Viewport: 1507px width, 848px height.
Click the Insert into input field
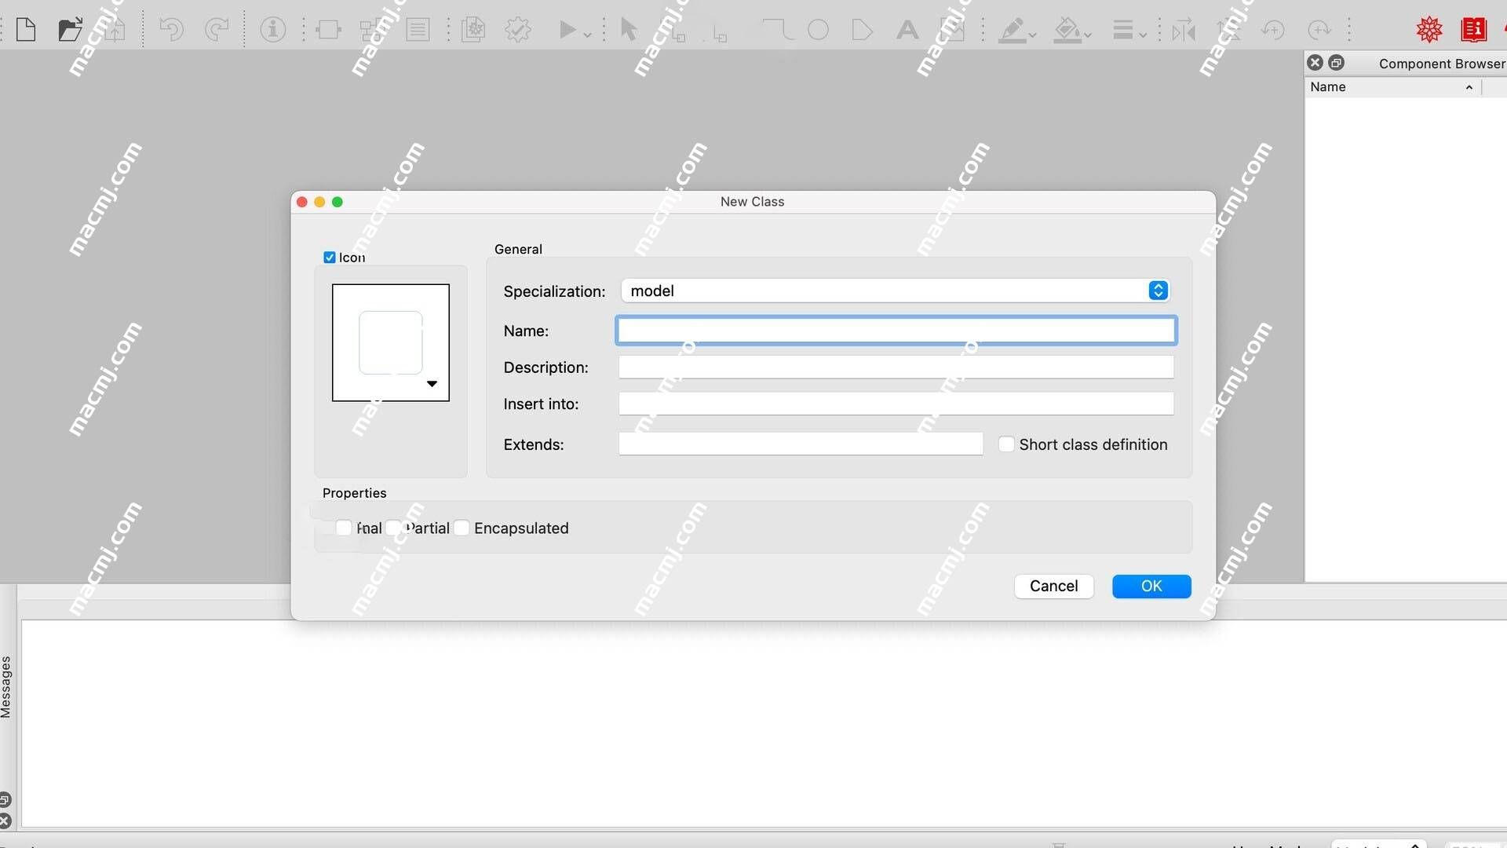point(896,404)
